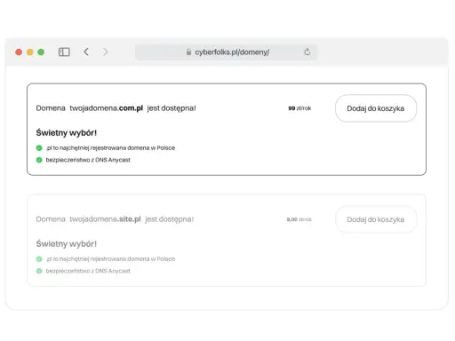The width and height of the screenshot is (455, 341).
Task: Focus the cyberfolks.pl/domeny/ address field
Action: point(227,52)
